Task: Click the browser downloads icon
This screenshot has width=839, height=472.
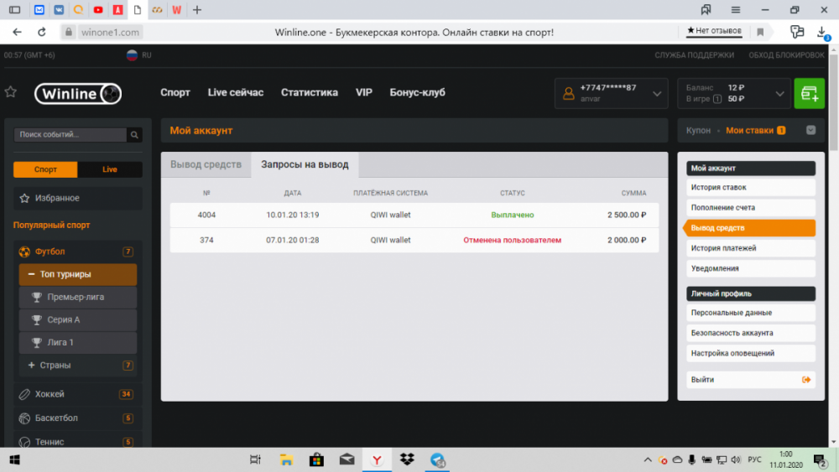Action: (822, 32)
